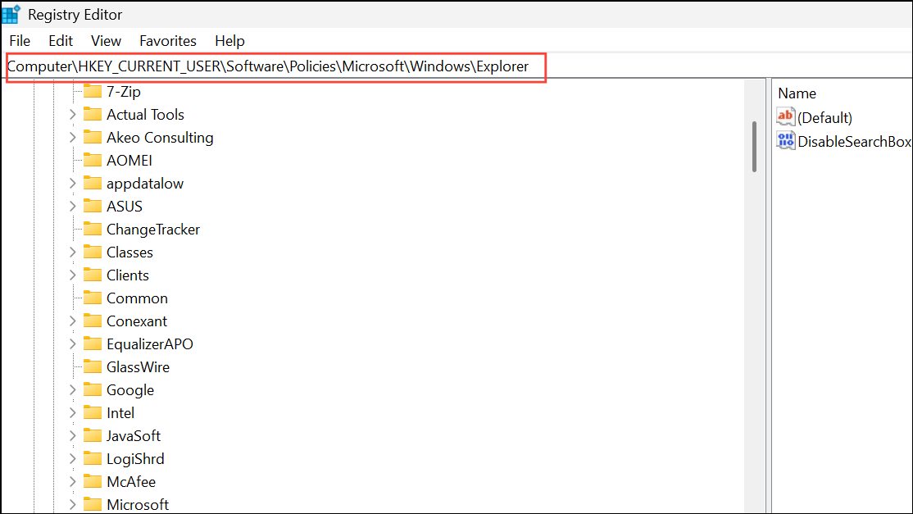The height and width of the screenshot is (514, 913).
Task: Select the Conexant folder icon
Action: (x=93, y=321)
